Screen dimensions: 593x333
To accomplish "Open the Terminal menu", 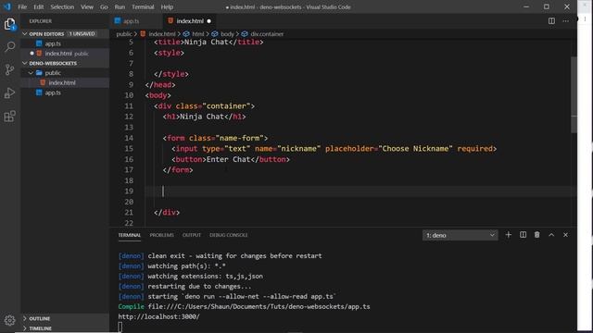I will click(143, 6).
